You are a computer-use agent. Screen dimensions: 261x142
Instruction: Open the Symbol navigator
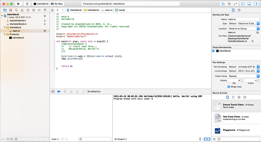click(11, 10)
